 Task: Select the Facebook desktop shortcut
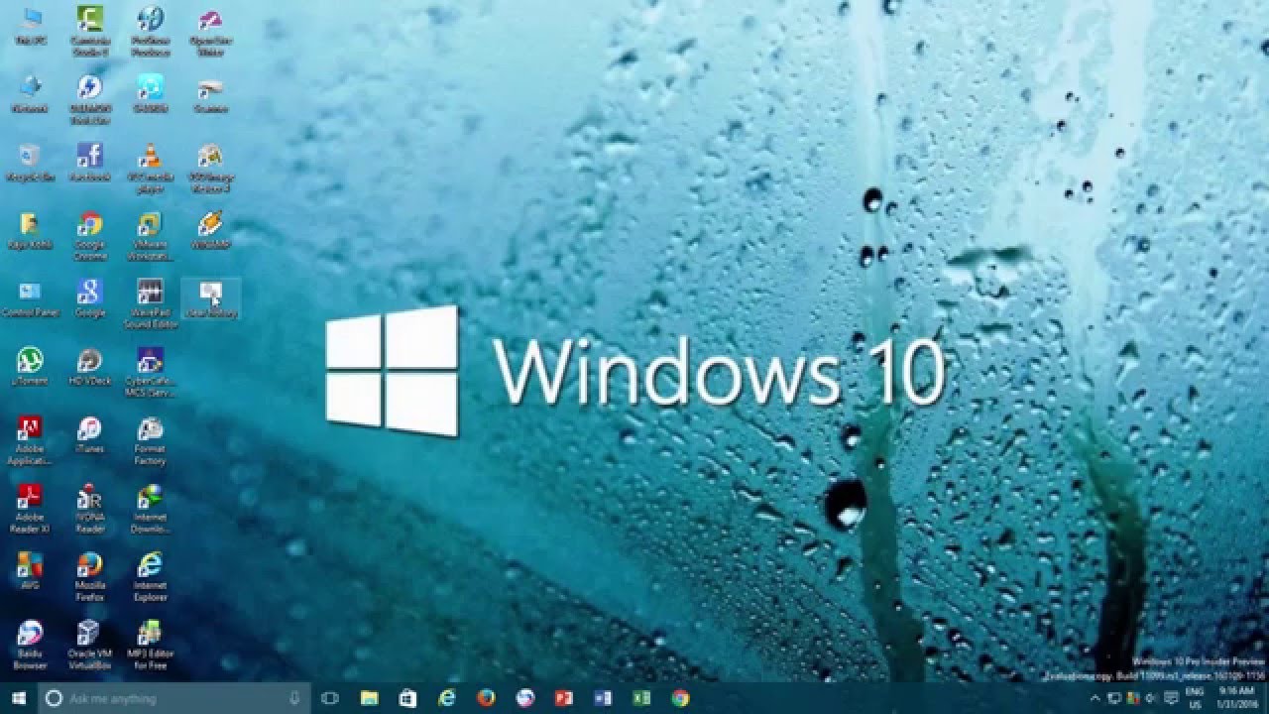point(89,163)
